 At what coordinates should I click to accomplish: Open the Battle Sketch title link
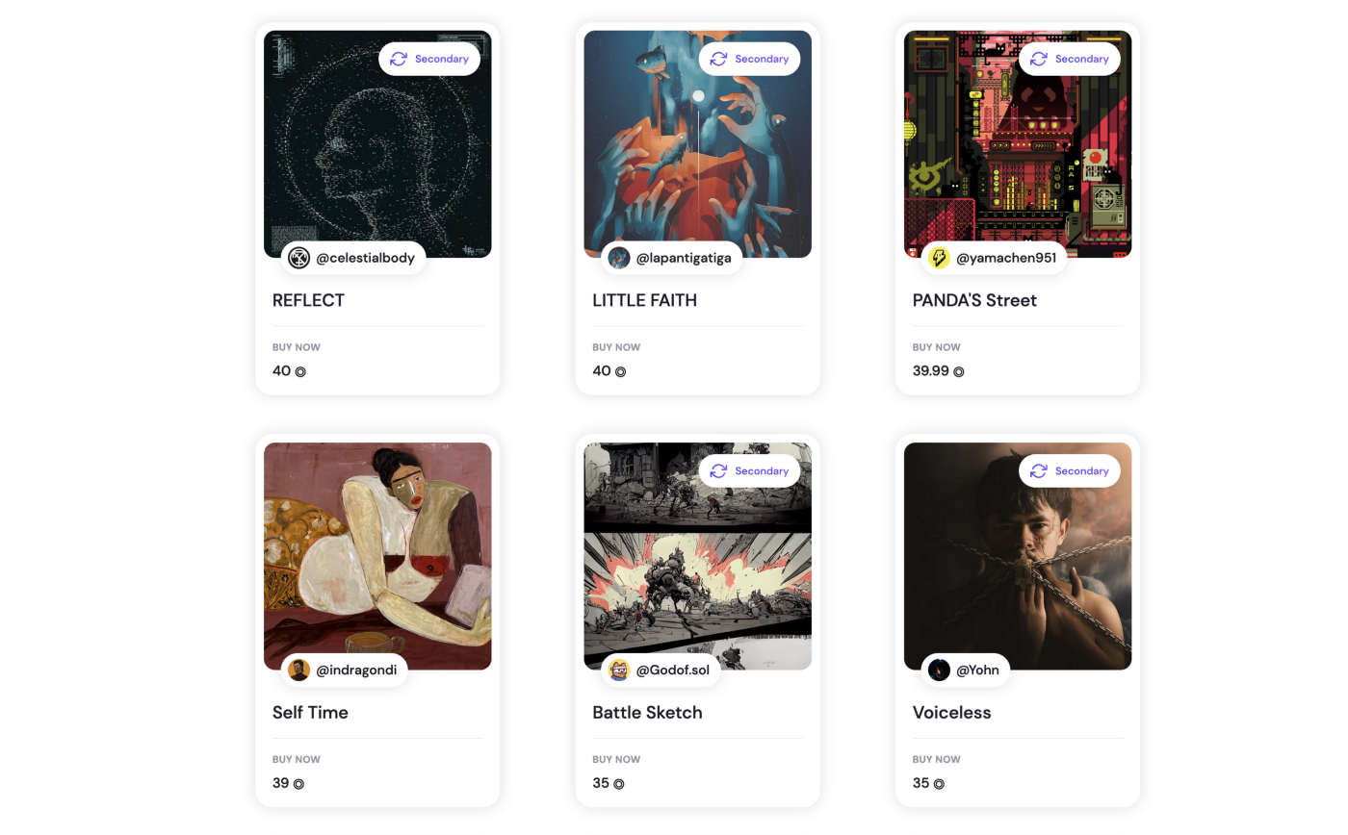(x=647, y=713)
